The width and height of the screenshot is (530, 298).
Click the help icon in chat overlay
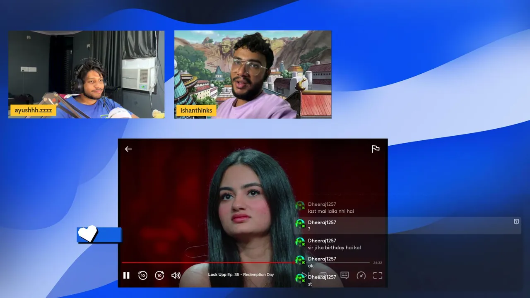516,222
